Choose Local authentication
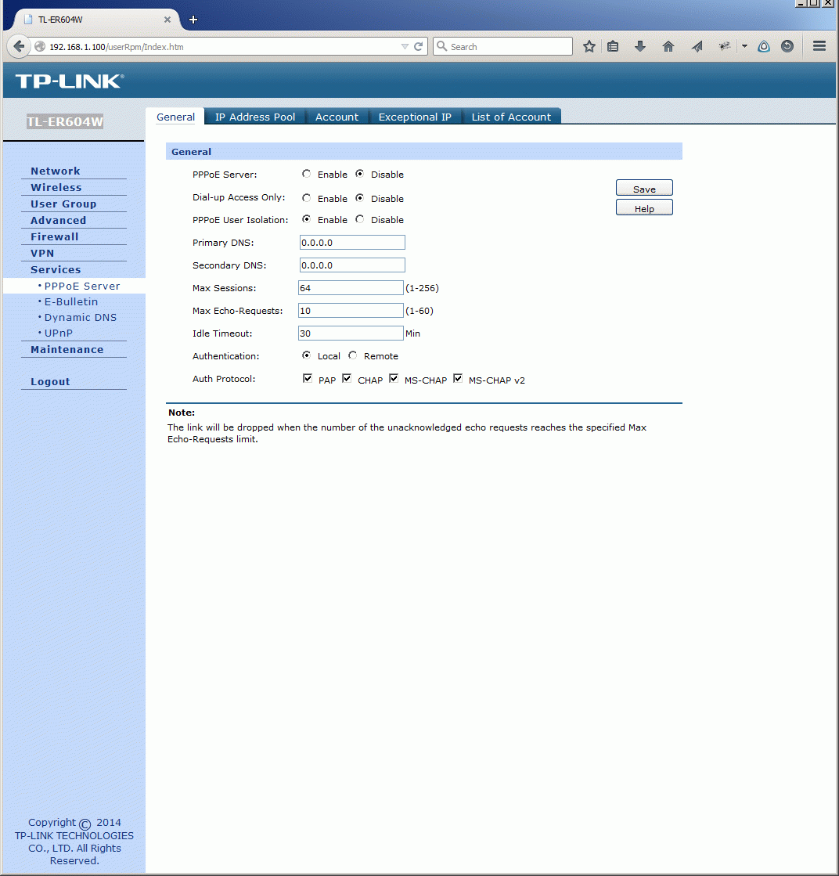 click(x=306, y=355)
